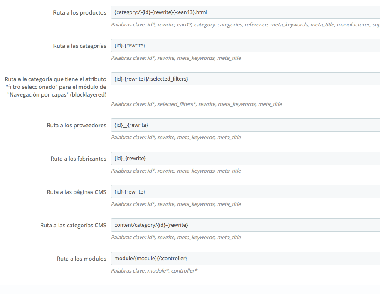Click the 'Ruta a los fabricantes' label
Viewport: 380px width, 294px height.
[x=79, y=159]
